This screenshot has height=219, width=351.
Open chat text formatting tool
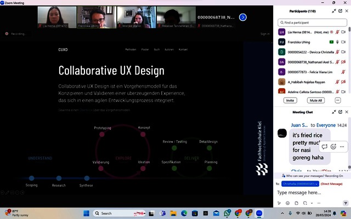pyautogui.click(x=279, y=203)
